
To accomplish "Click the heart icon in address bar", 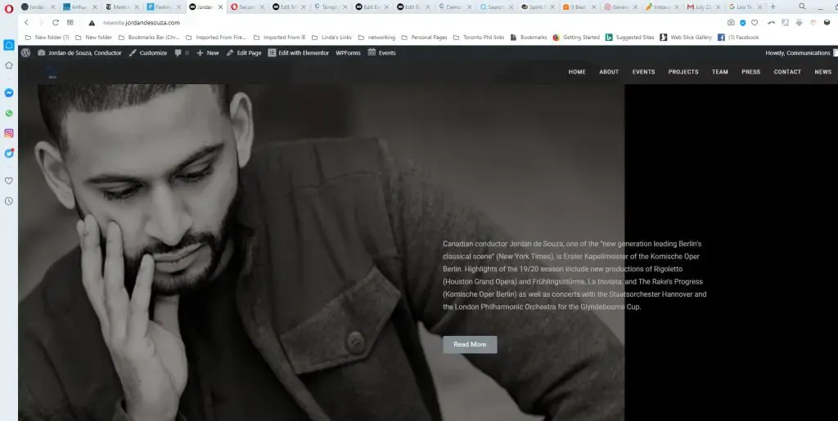I will coord(754,23).
